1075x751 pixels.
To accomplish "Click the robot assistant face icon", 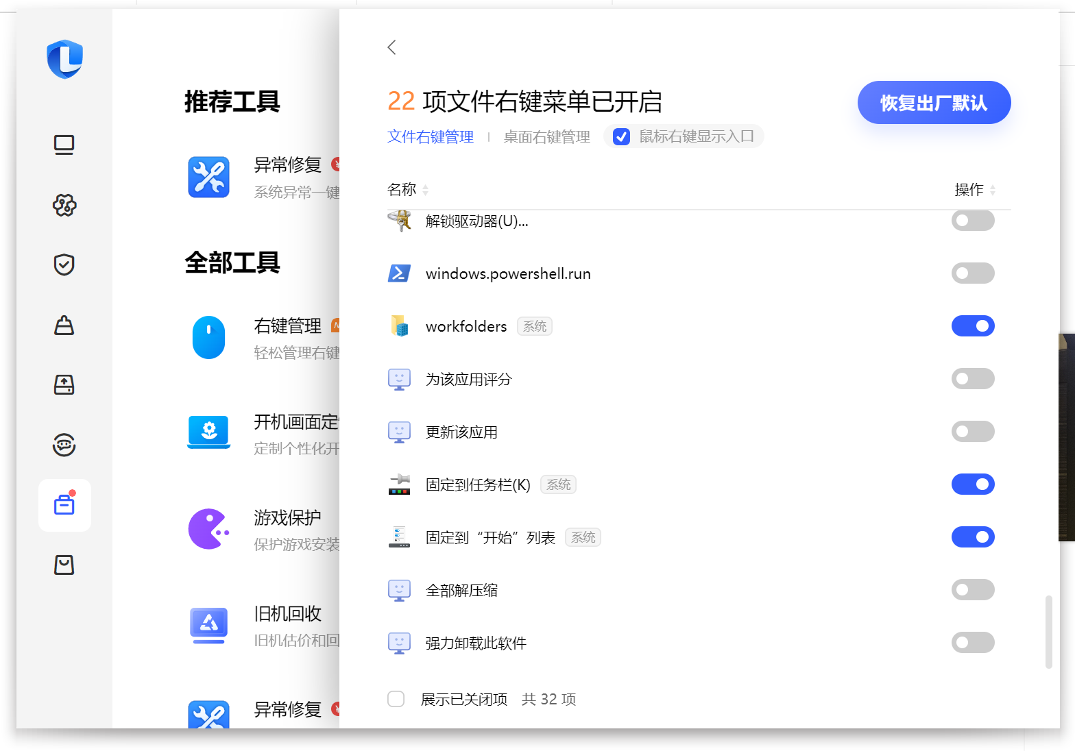I will tap(64, 445).
